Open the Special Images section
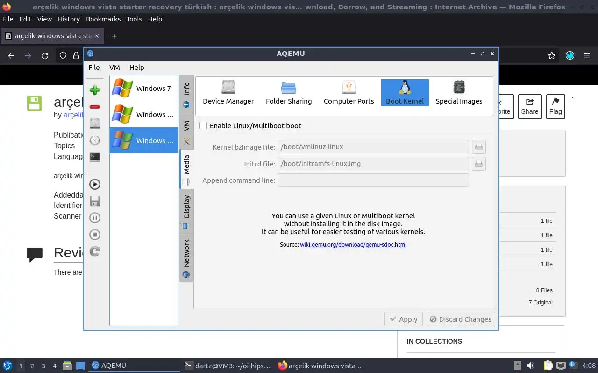598x373 pixels. tap(459, 93)
